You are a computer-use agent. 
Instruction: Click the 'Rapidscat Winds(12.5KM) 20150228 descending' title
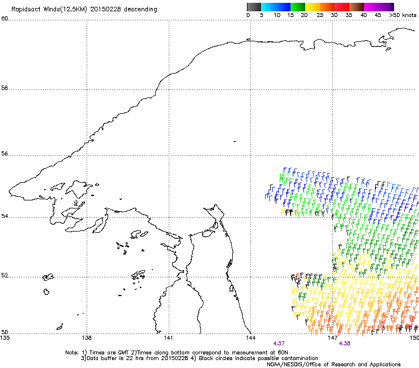[84, 10]
